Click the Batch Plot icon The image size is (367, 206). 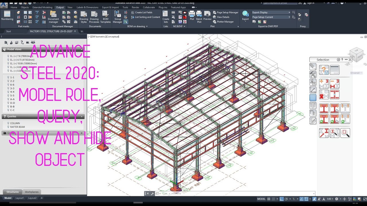(199, 17)
